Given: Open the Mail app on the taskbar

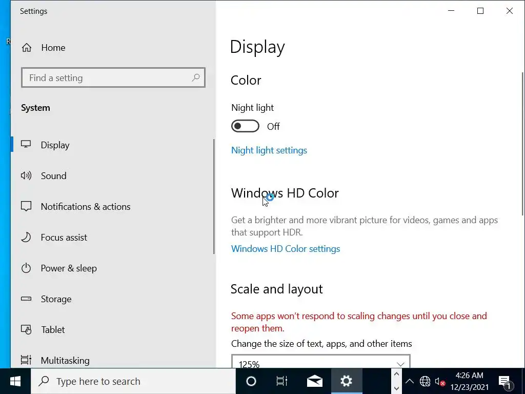Looking at the screenshot, I should (314, 381).
